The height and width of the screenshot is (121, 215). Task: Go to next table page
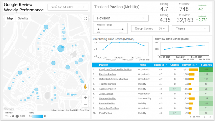tap(210, 117)
